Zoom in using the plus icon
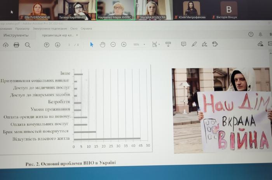This screenshot has height=180, width=272. pyautogui.click(x=124, y=44)
